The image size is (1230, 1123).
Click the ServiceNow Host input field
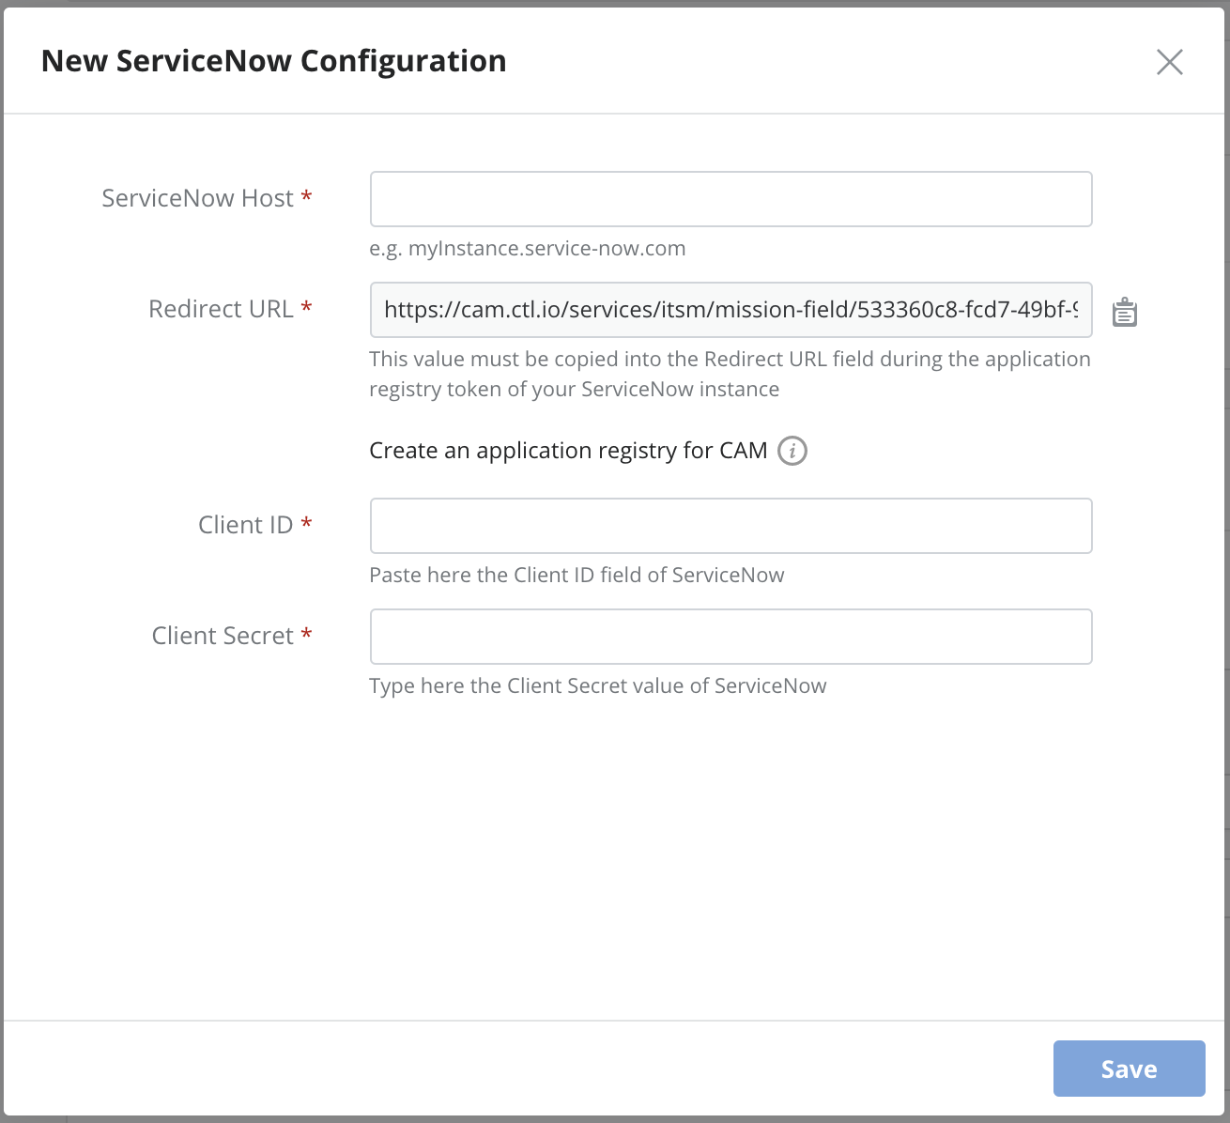click(x=730, y=199)
